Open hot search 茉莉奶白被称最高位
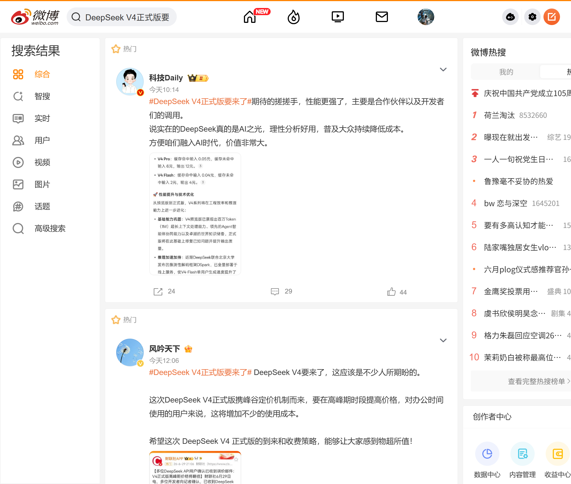The width and height of the screenshot is (571, 484). 522,358
